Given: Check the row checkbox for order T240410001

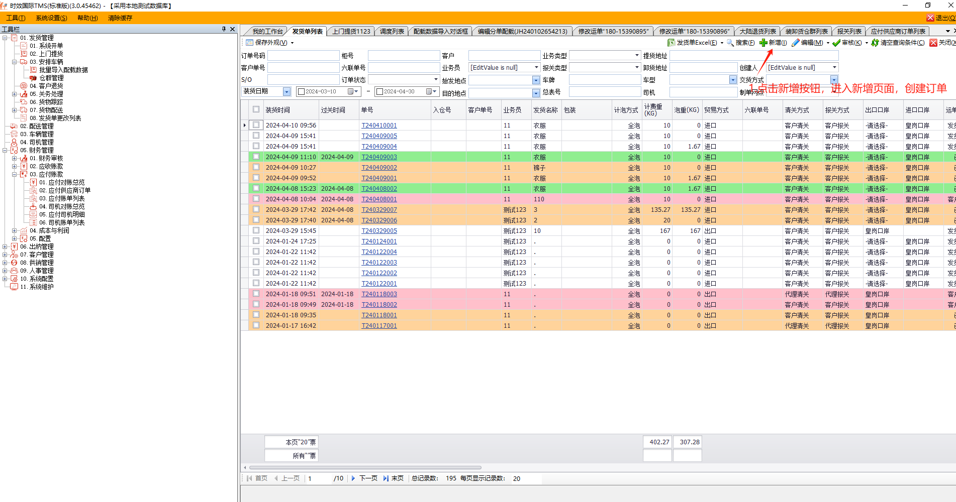Looking at the screenshot, I should [x=256, y=125].
